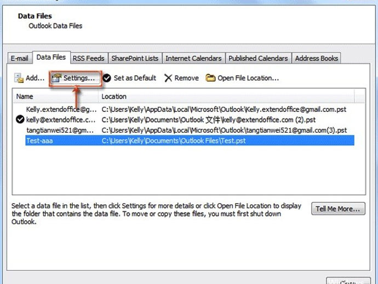Click the Remove X icon
378x284 pixels.
point(168,78)
